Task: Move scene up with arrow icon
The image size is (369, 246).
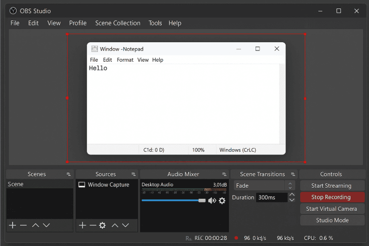Action: [36, 225]
